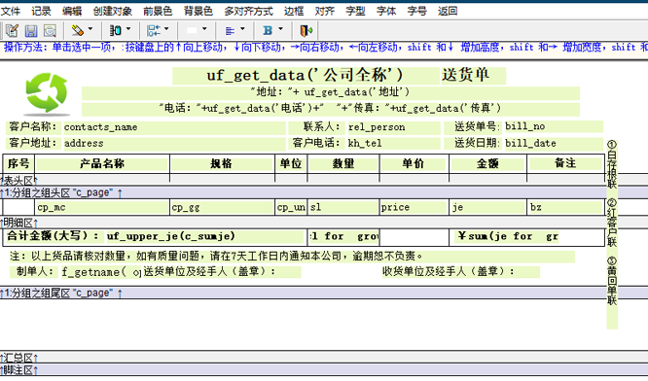The image size is (648, 381).
Task: Select the contacts_name field
Action: 174,127
